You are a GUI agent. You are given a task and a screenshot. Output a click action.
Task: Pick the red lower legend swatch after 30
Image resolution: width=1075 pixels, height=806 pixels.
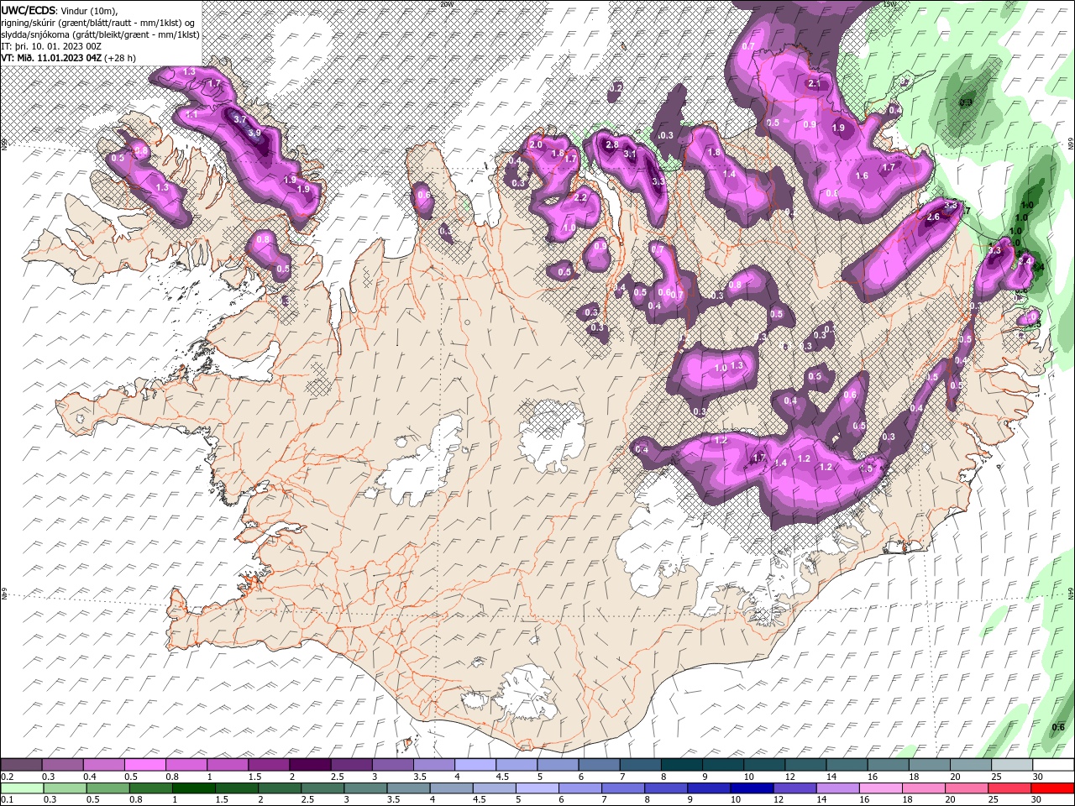[x=1052, y=788]
